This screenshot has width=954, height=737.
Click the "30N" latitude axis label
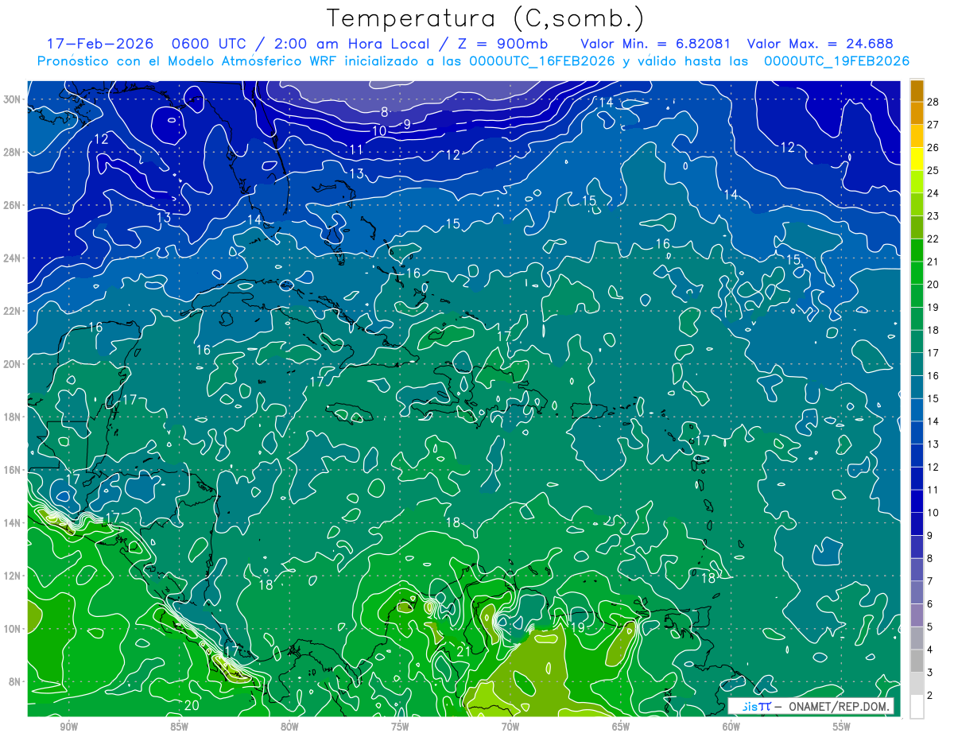(x=13, y=99)
